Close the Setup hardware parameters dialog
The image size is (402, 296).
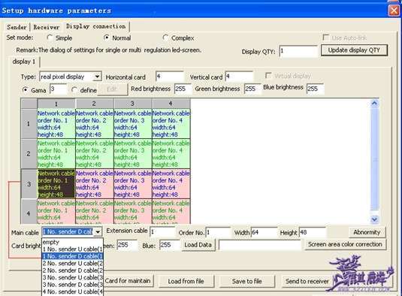[x=394, y=11]
